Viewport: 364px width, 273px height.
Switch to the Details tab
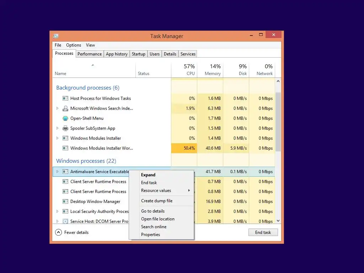[x=170, y=54]
